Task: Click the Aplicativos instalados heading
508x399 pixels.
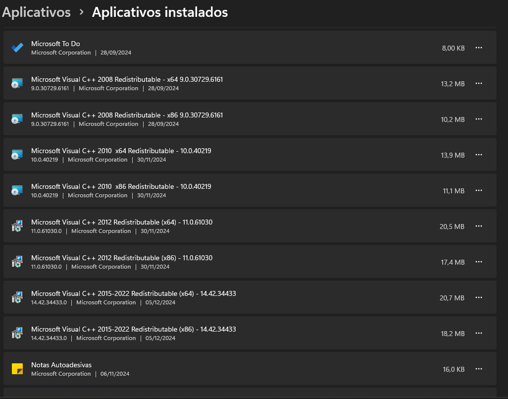Action: [x=160, y=12]
